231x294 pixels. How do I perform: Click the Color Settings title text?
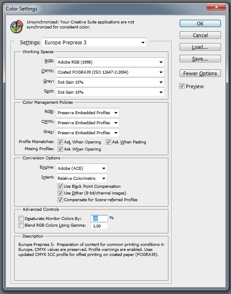pyautogui.click(x=22, y=9)
